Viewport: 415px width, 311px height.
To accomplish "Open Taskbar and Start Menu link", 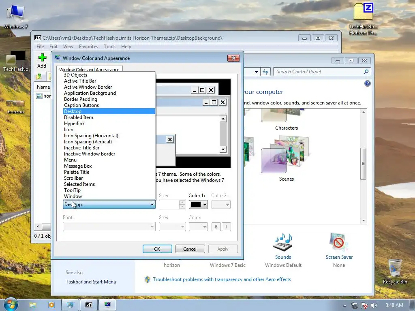I will tap(91, 282).
